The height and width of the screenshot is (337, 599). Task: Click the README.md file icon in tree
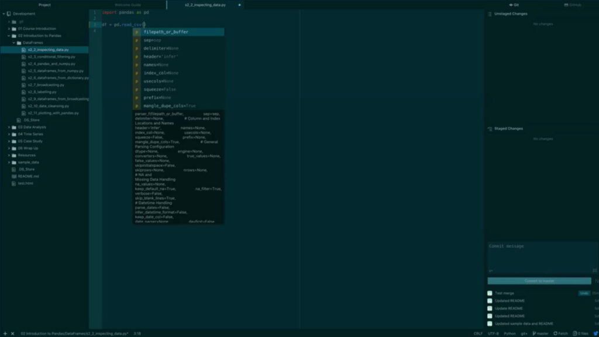pos(14,176)
